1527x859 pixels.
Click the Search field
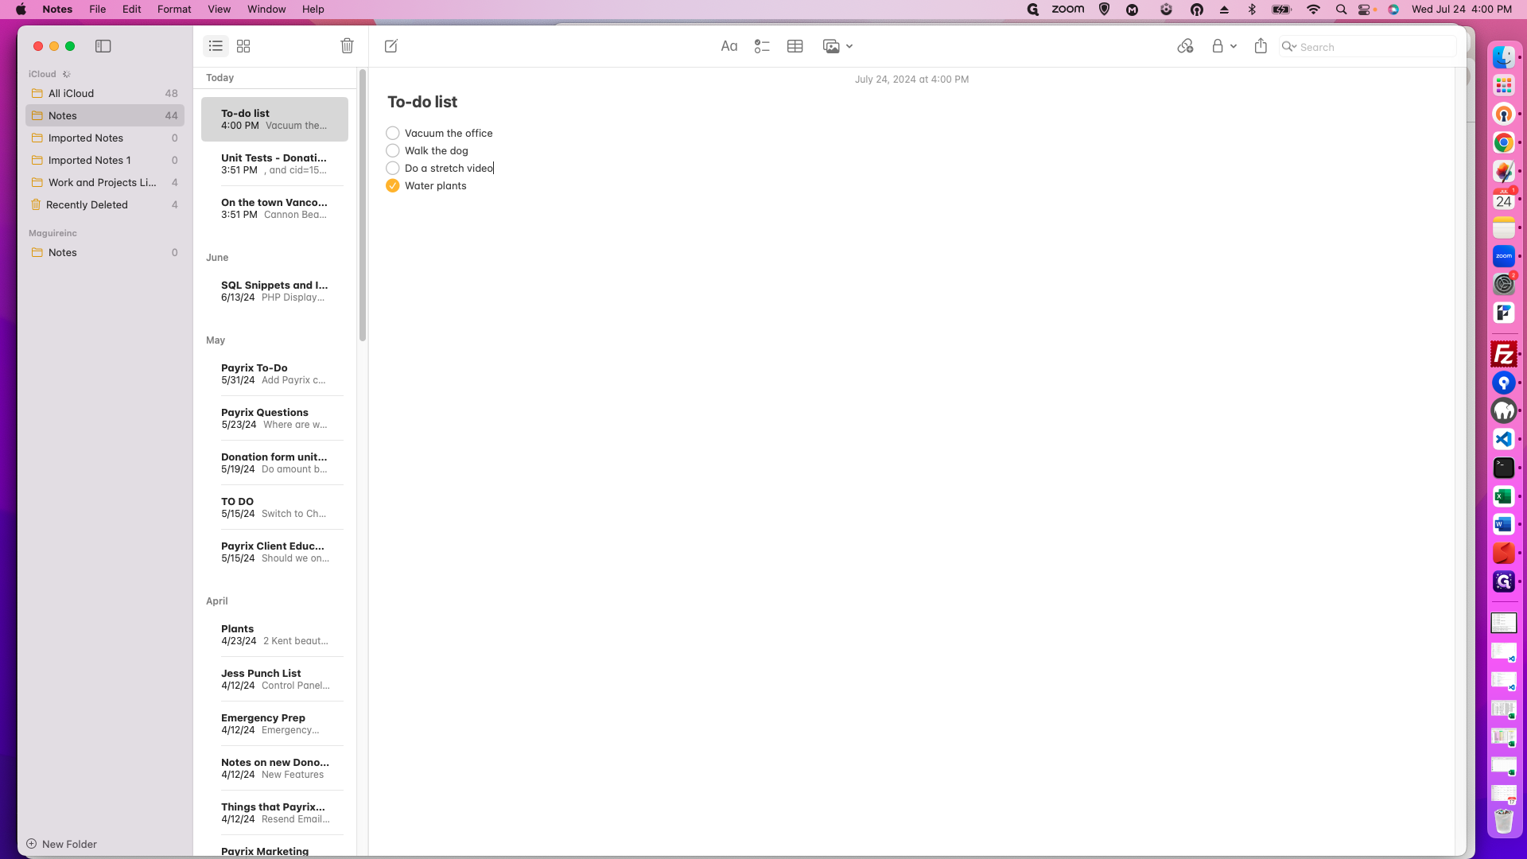[x=1367, y=47]
